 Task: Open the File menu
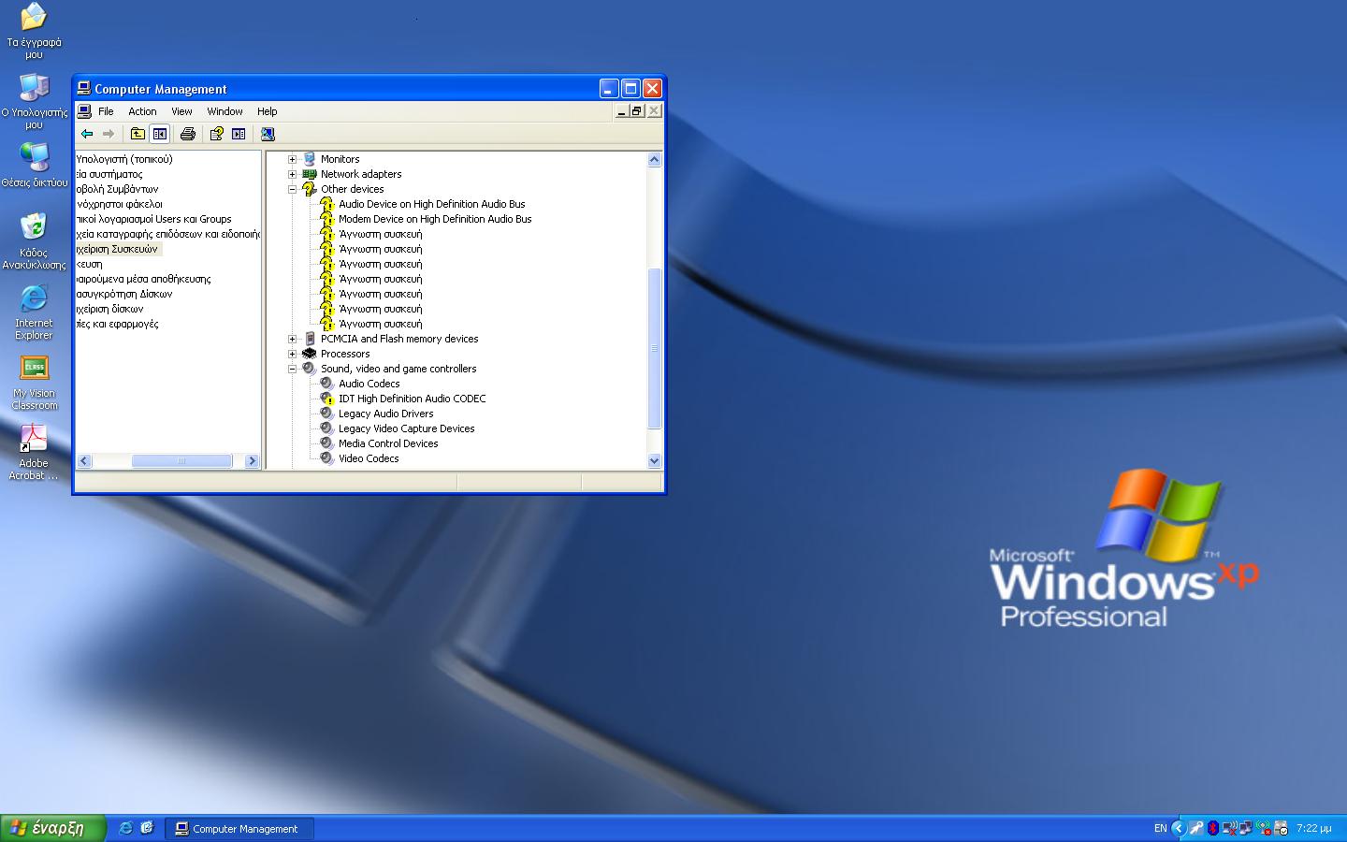pyautogui.click(x=106, y=111)
